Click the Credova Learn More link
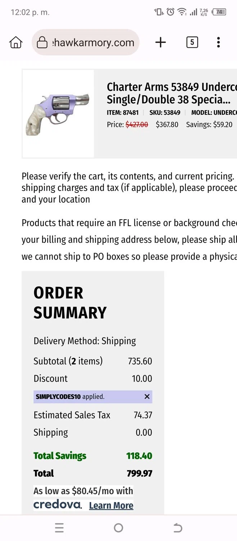 (x=111, y=506)
